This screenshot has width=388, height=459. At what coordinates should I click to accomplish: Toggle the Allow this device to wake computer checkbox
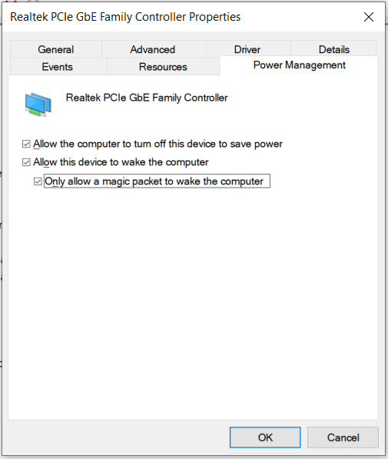pyautogui.click(x=26, y=162)
